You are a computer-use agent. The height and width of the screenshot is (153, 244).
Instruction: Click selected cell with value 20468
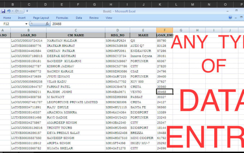165,92
